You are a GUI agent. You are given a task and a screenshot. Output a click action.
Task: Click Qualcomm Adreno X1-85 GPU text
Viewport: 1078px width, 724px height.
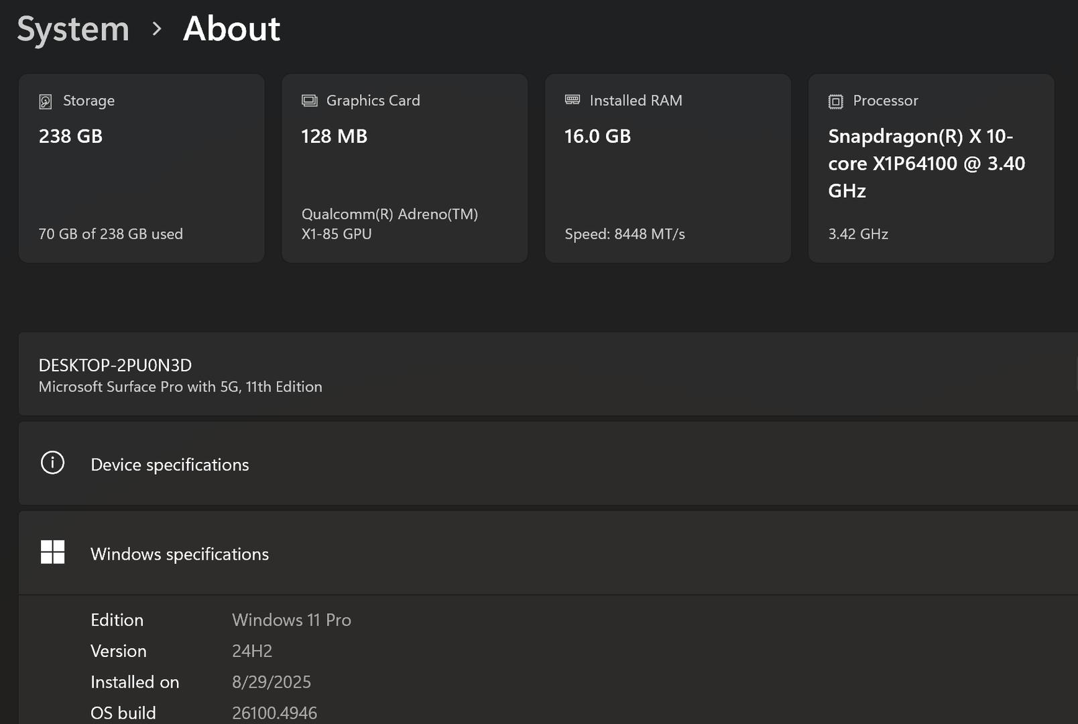coord(390,224)
